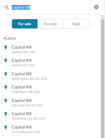
Task: Click the pin icon beside Seattle result
Action: click(6, 47)
